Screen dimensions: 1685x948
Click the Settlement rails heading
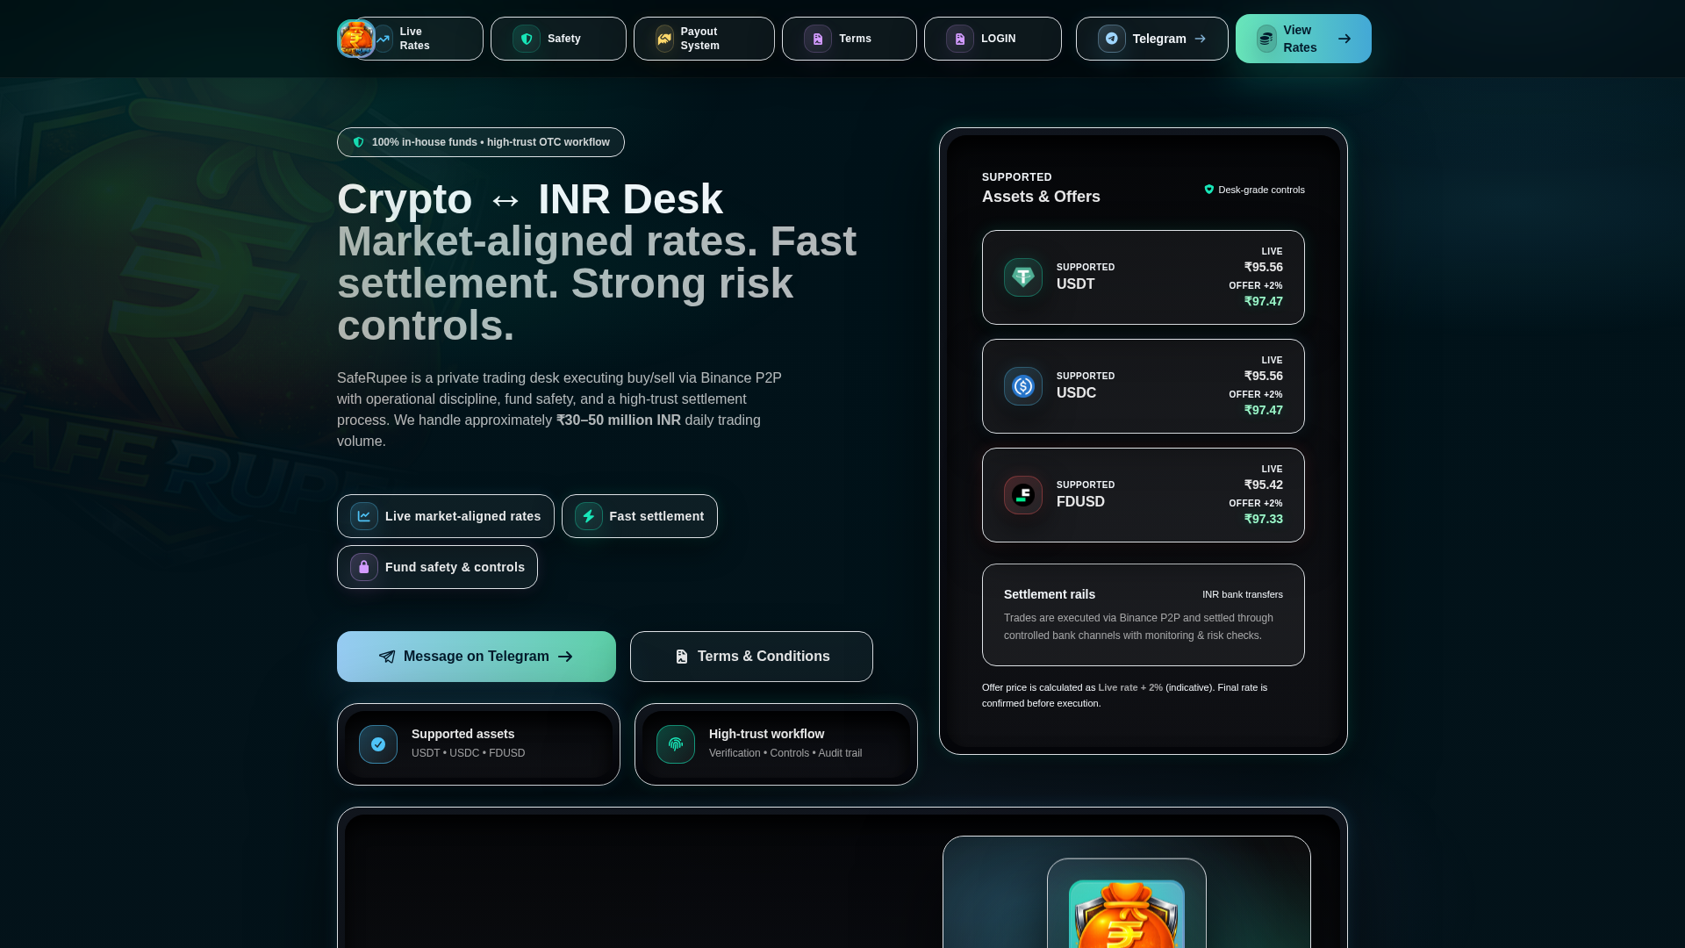(1050, 594)
